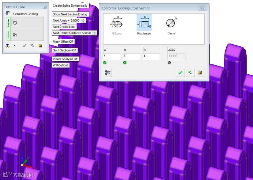This screenshot has width=253, height=180.
Task: Close the Conformal Cooling Cross Section dialog
Action: point(202,8)
